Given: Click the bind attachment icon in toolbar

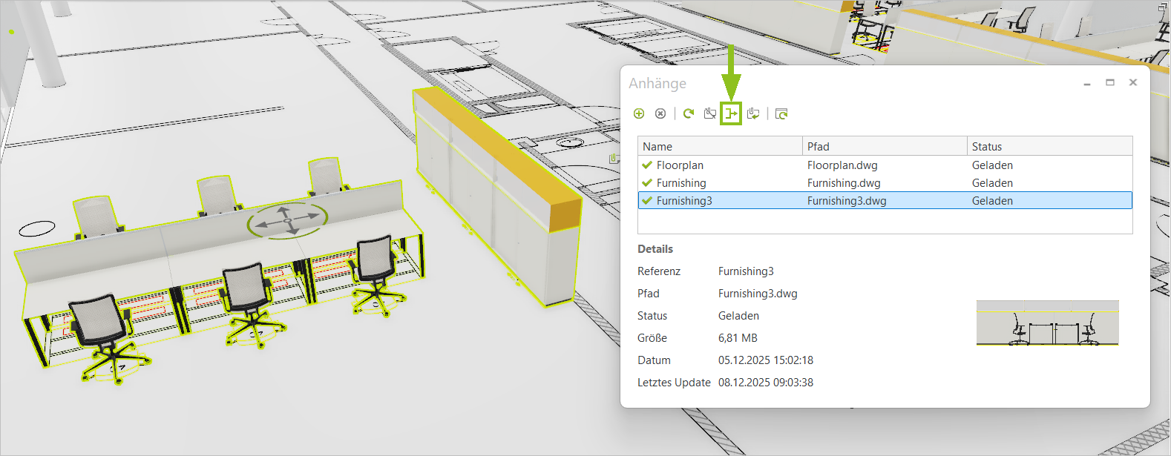Looking at the screenshot, I should pyautogui.click(x=731, y=113).
